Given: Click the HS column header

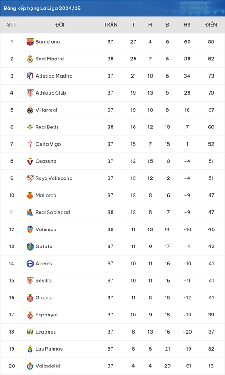Looking at the screenshot, I should tap(187, 25).
